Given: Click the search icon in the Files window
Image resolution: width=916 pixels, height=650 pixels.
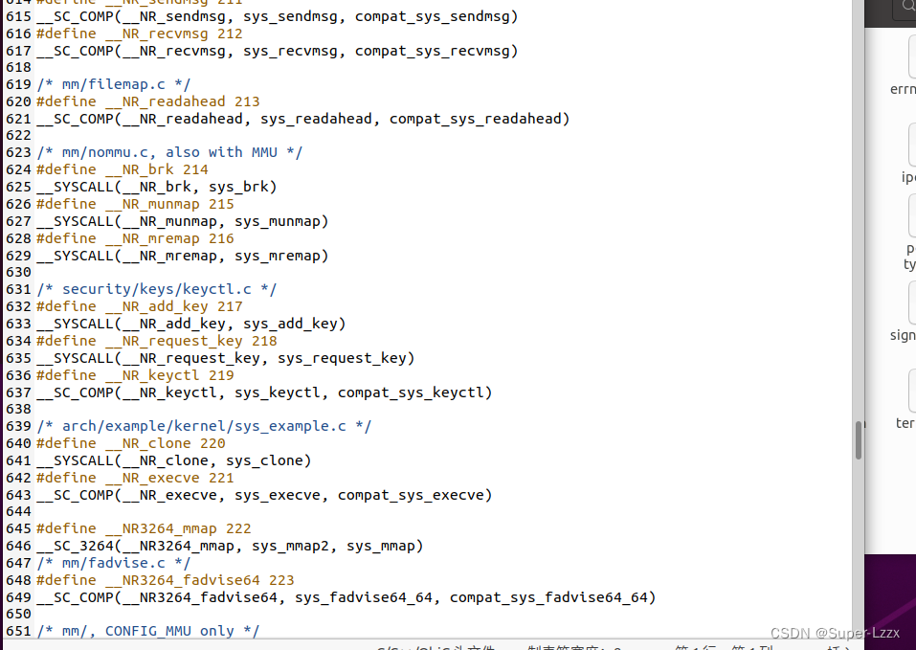Looking at the screenshot, I should (x=909, y=7).
